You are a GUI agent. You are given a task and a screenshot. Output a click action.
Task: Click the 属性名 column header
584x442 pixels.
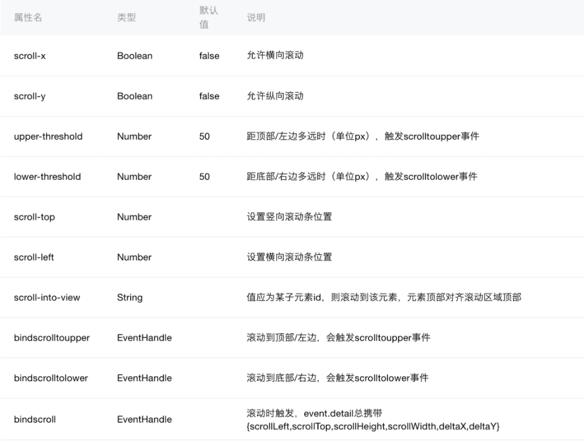(x=28, y=18)
